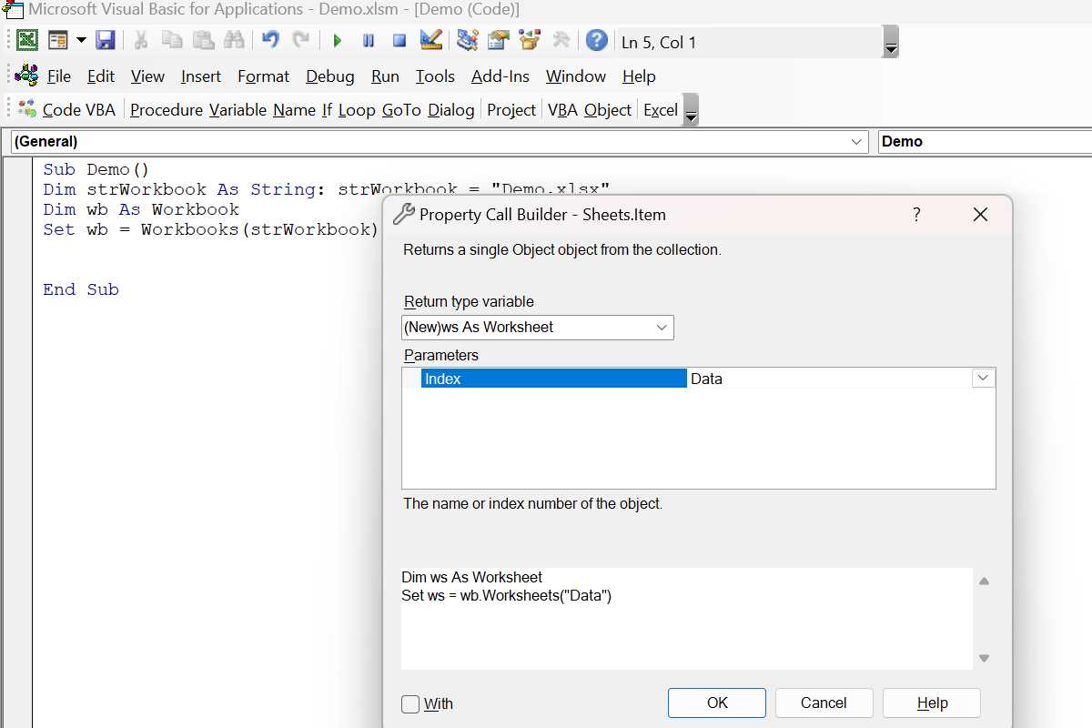This screenshot has height=728, width=1092.
Task: Open the Insert menu
Action: click(x=201, y=76)
